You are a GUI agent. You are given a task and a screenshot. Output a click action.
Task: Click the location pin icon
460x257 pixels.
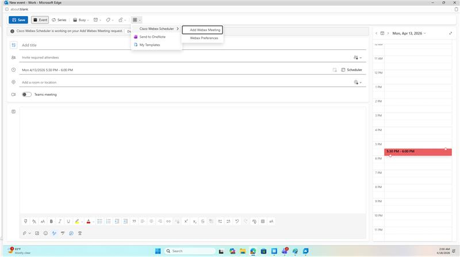13,82
